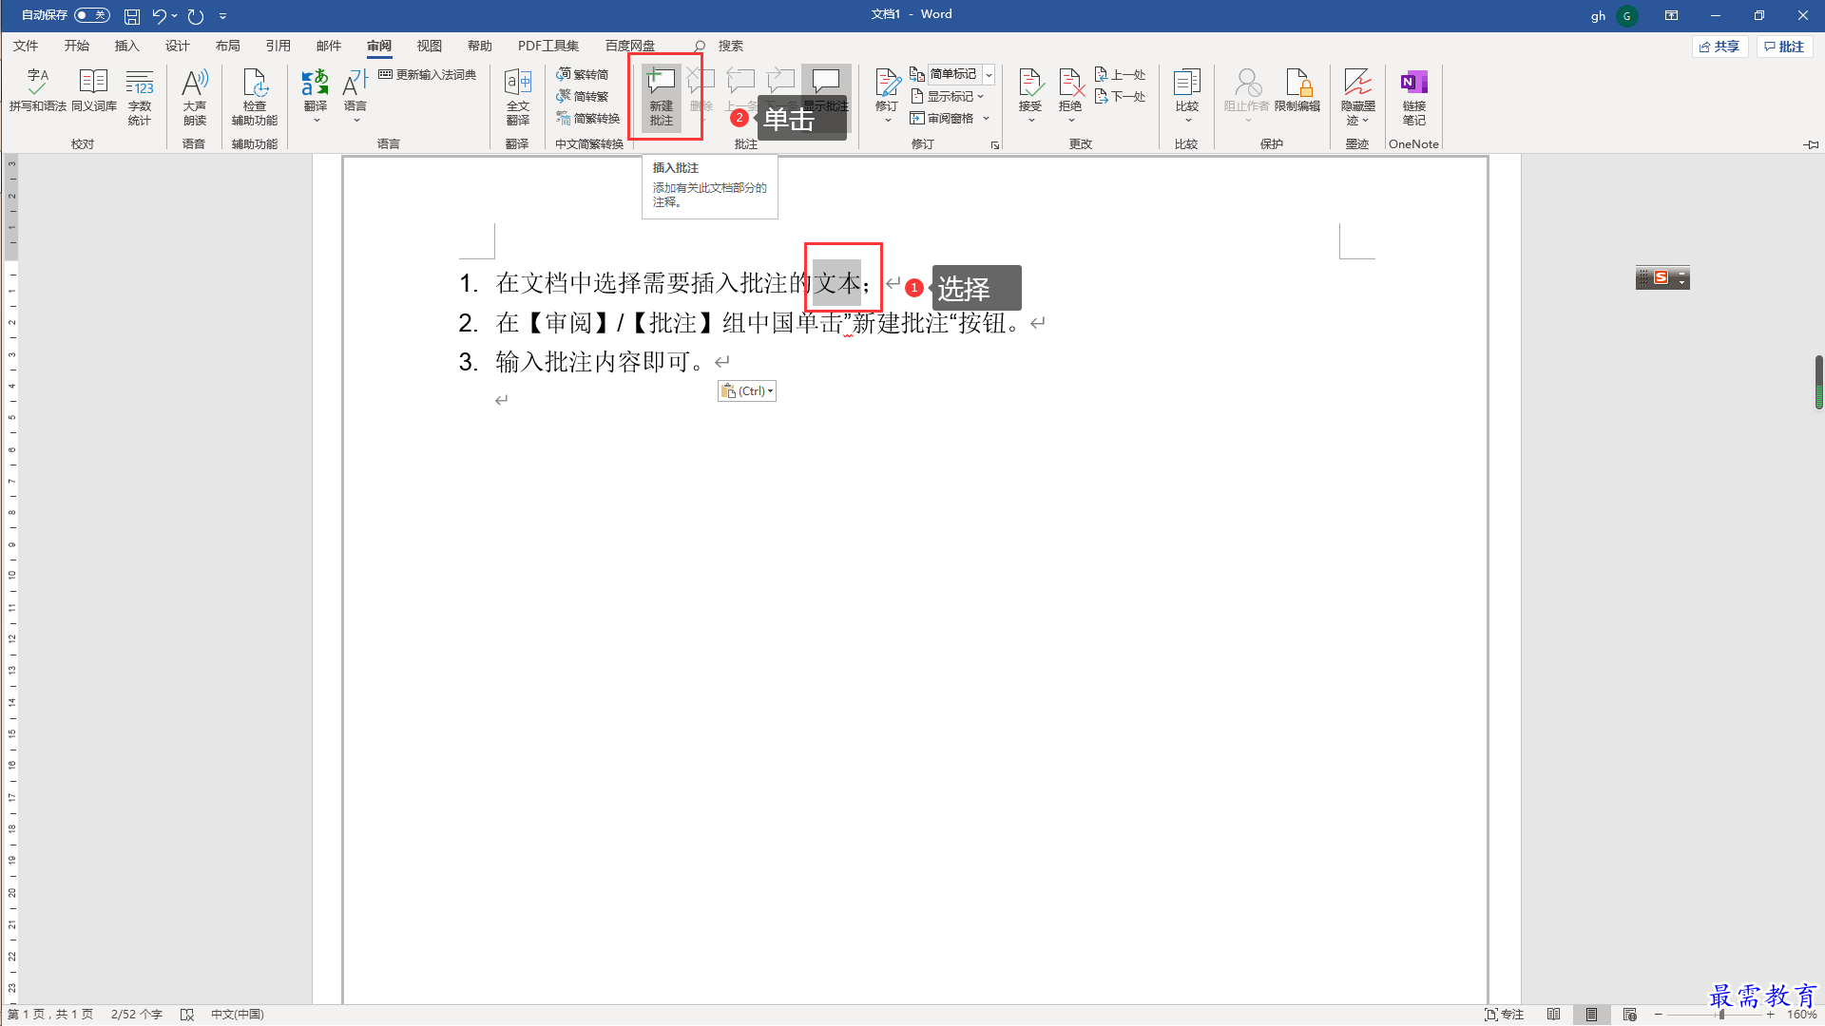1825x1026 pixels.
Task: Switch to the Layout (布局) tab
Action: pyautogui.click(x=228, y=46)
